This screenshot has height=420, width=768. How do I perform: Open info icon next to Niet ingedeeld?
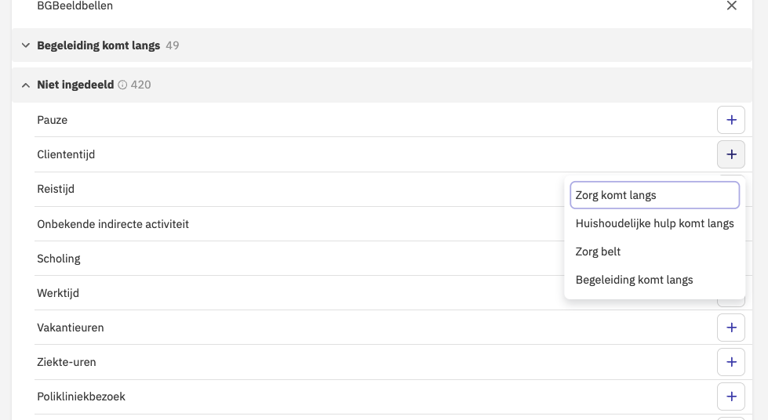point(122,85)
